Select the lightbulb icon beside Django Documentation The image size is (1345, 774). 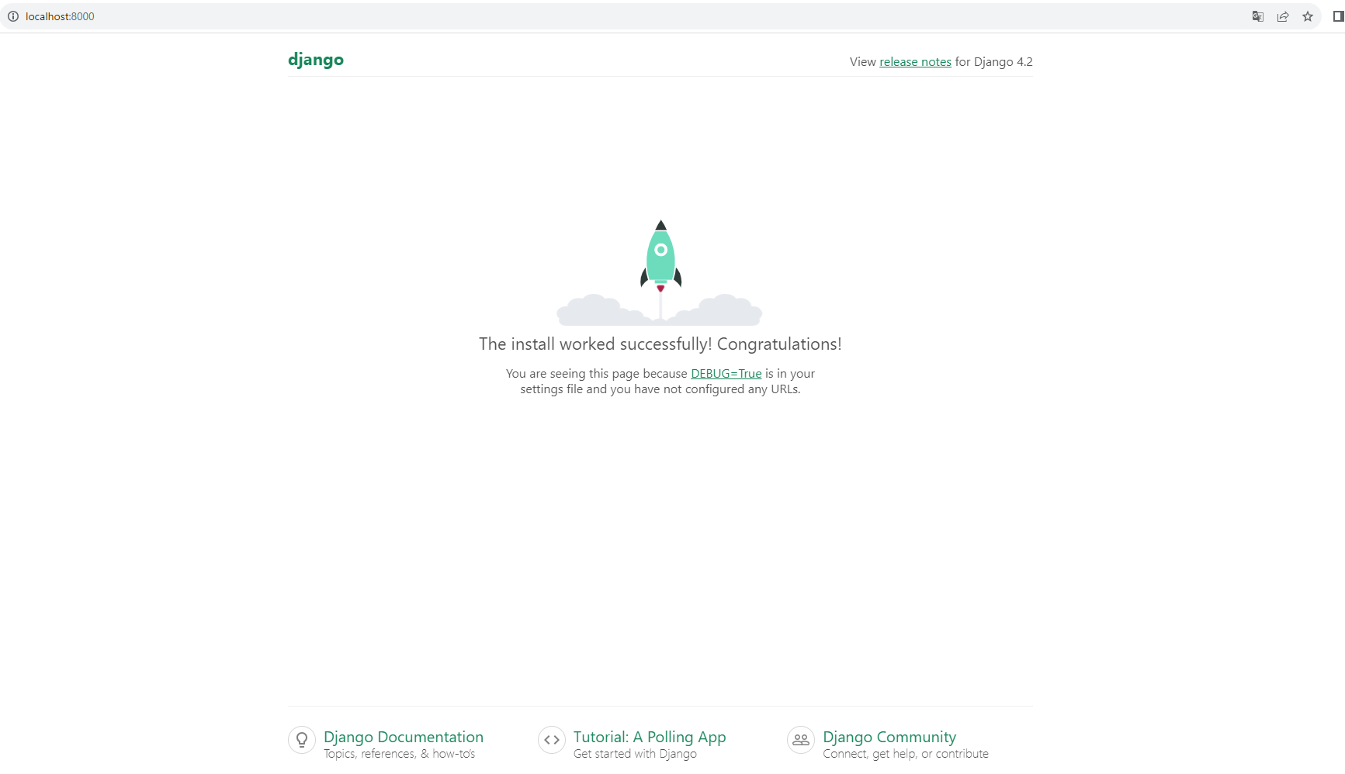click(301, 740)
